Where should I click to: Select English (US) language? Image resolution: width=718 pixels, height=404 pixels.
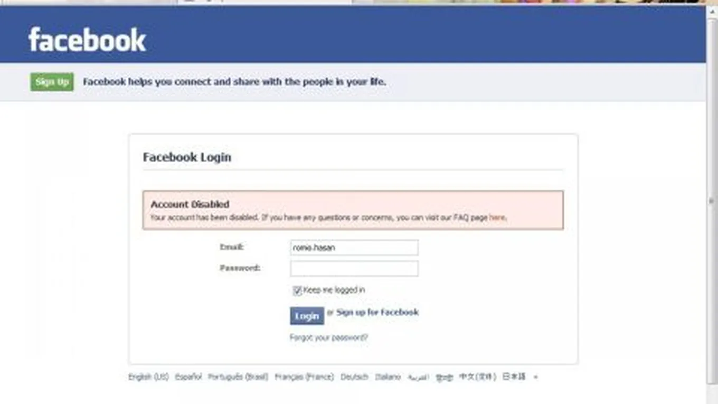pyautogui.click(x=148, y=377)
